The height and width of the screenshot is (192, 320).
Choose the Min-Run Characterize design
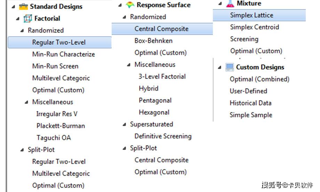click(63, 54)
